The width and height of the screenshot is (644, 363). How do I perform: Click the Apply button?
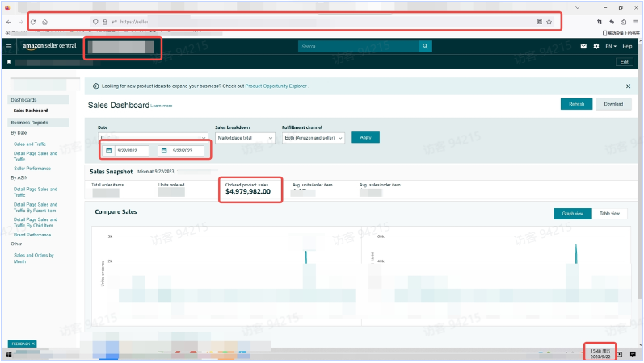pyautogui.click(x=365, y=138)
